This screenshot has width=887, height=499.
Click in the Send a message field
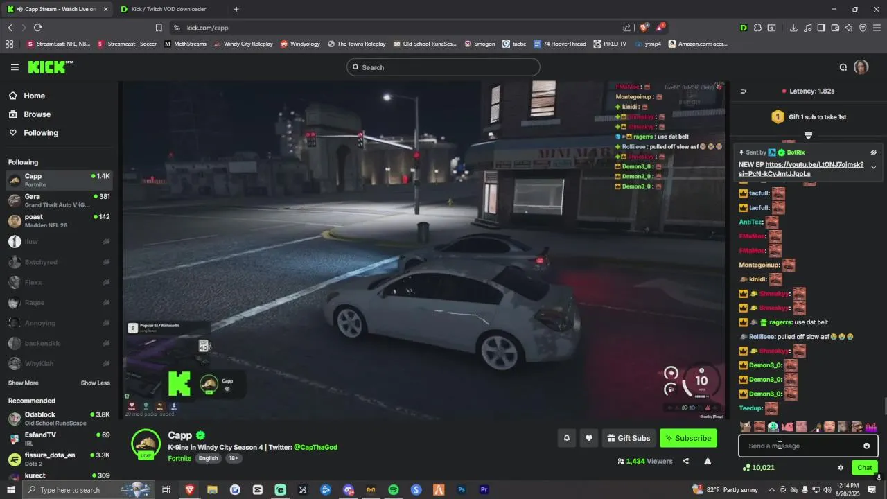point(808,446)
